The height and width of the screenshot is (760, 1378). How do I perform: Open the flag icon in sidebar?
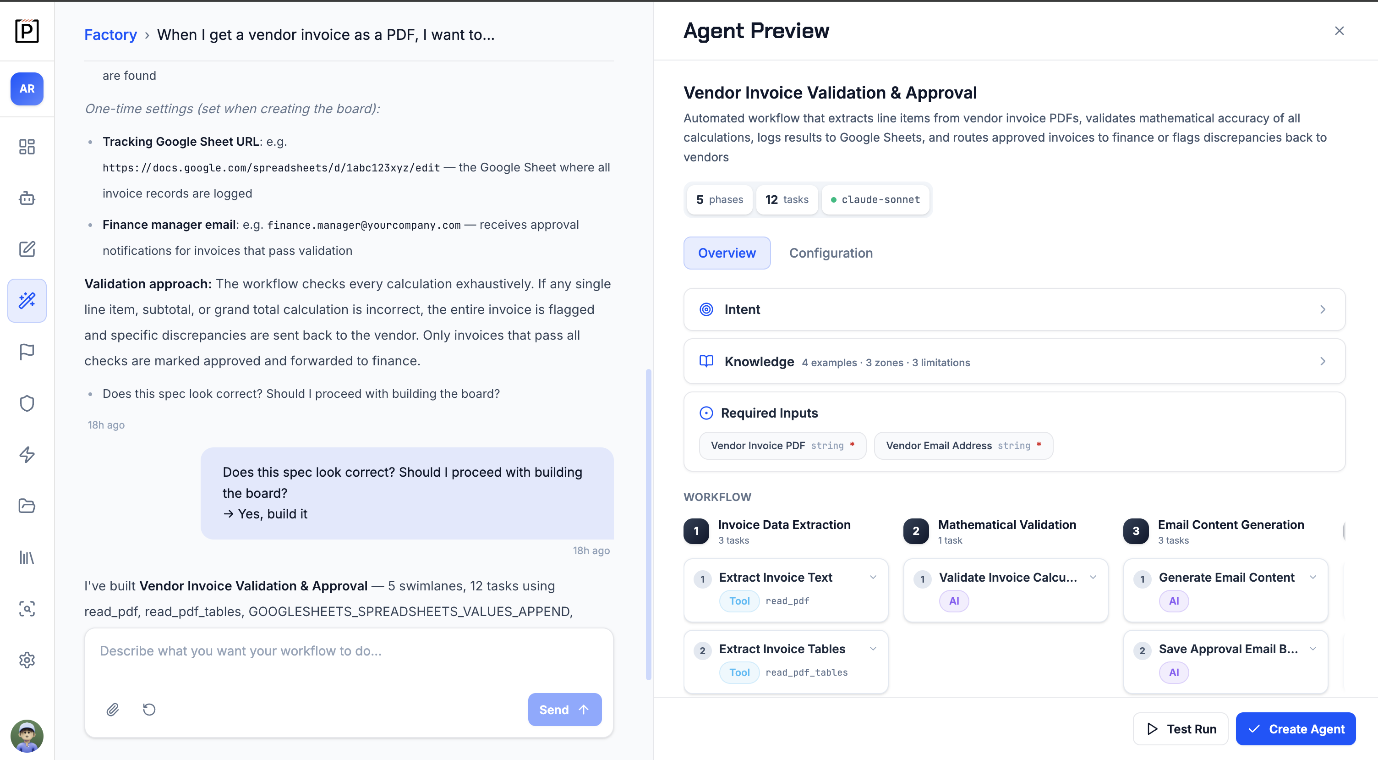pos(27,352)
